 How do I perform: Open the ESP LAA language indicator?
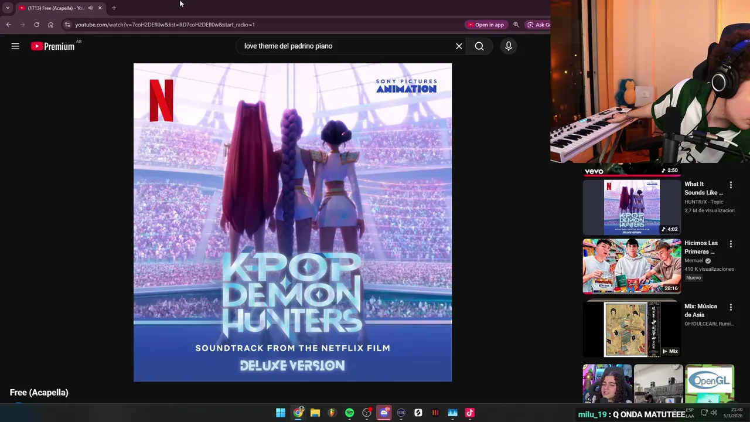[690, 413]
